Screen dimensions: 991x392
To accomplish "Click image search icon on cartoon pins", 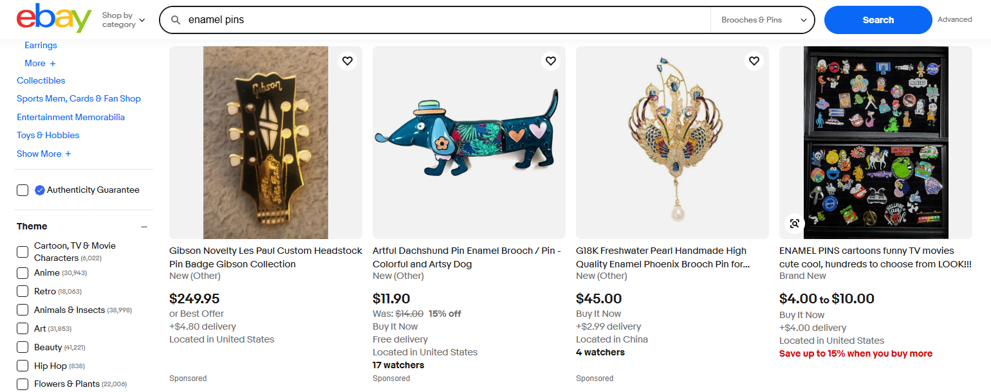I will click(x=795, y=224).
